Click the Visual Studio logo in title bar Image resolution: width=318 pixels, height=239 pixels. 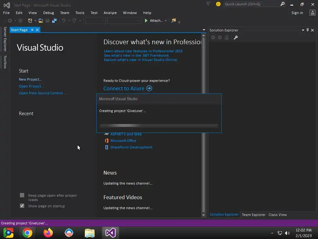tap(7, 5)
